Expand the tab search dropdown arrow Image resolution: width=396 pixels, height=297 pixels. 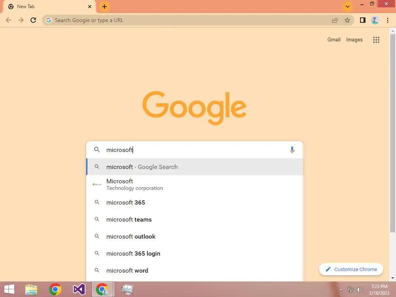point(348,7)
